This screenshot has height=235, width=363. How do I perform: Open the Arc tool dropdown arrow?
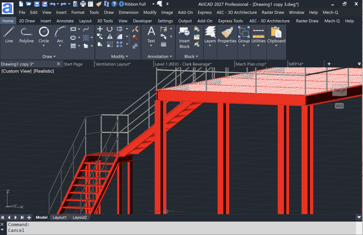[x=60, y=46]
